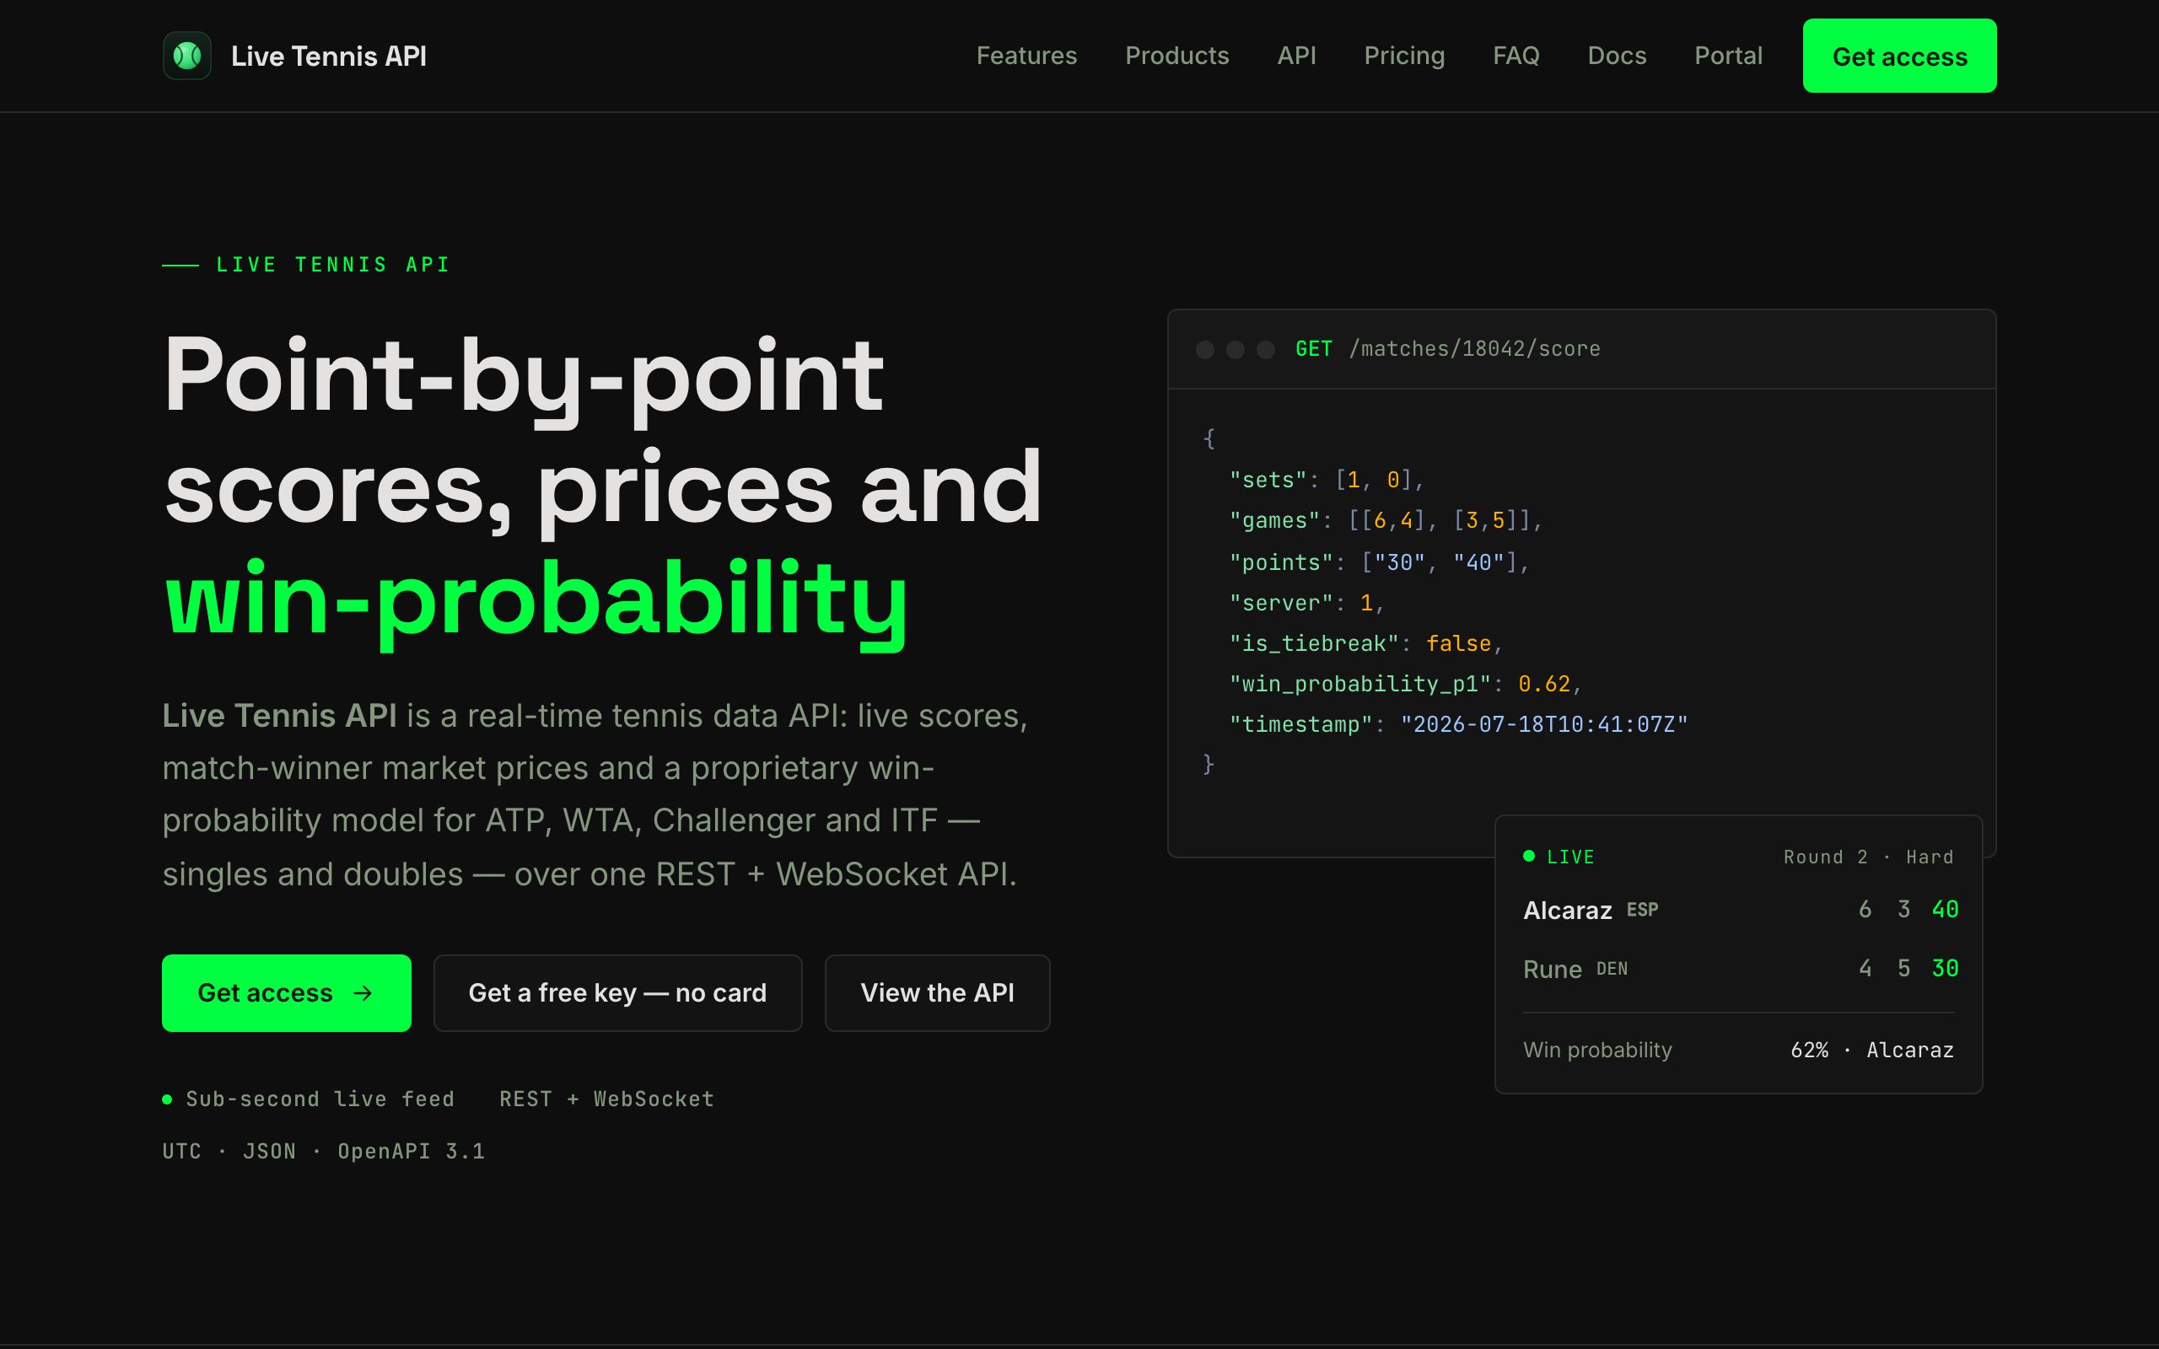Click the UTC · JSON · OpenAPI 3.1 text

pos(324,1151)
